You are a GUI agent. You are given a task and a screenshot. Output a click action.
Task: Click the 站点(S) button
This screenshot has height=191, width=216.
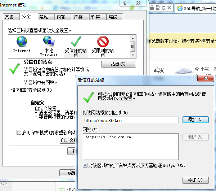(x=118, y=64)
